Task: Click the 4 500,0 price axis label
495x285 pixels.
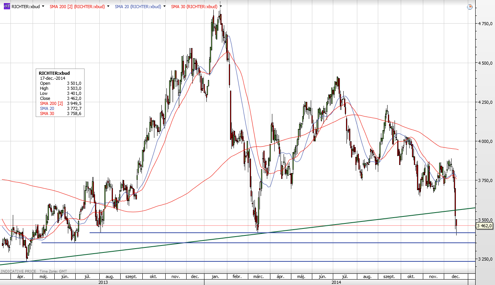Action: click(485, 63)
